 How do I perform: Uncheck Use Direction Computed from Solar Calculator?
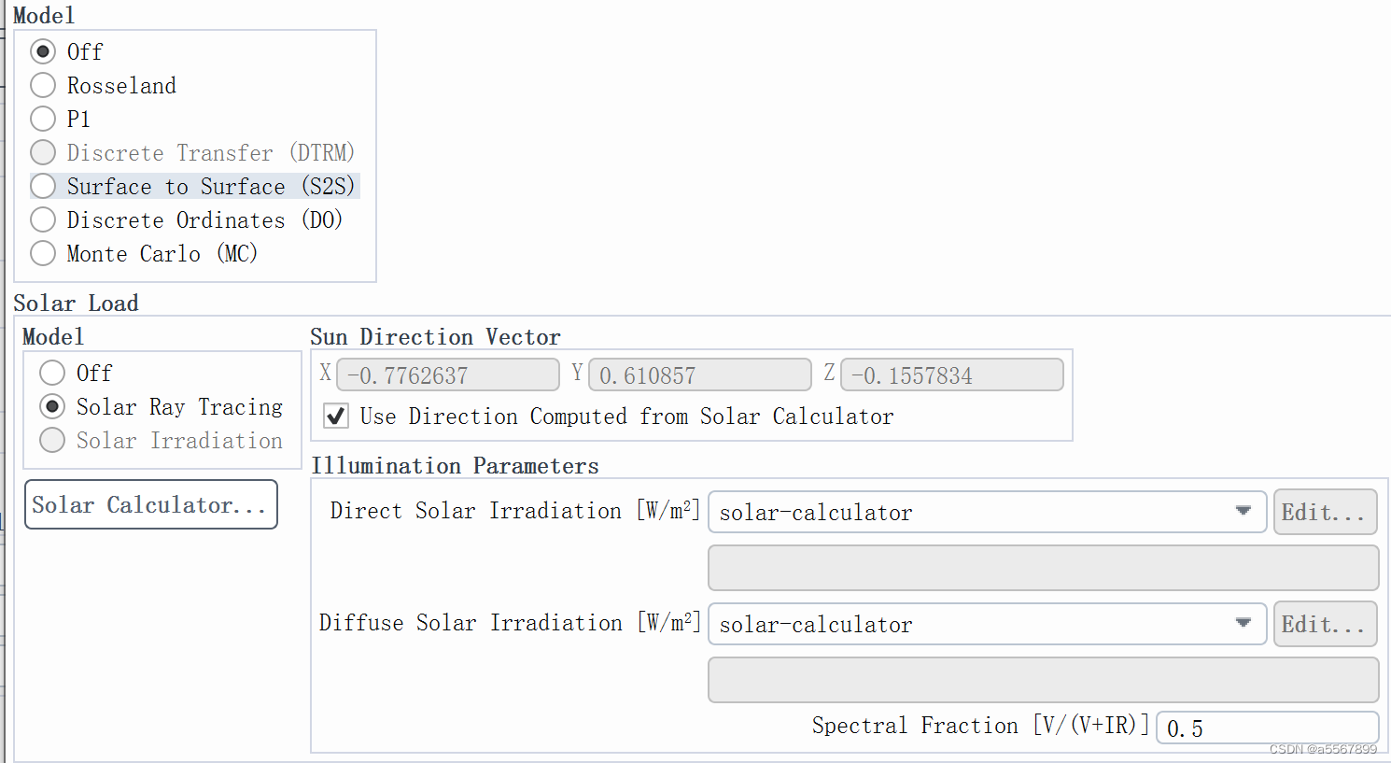coord(335,417)
